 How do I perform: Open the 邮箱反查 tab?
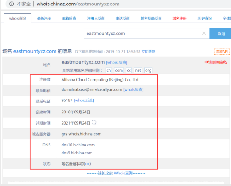69,19
